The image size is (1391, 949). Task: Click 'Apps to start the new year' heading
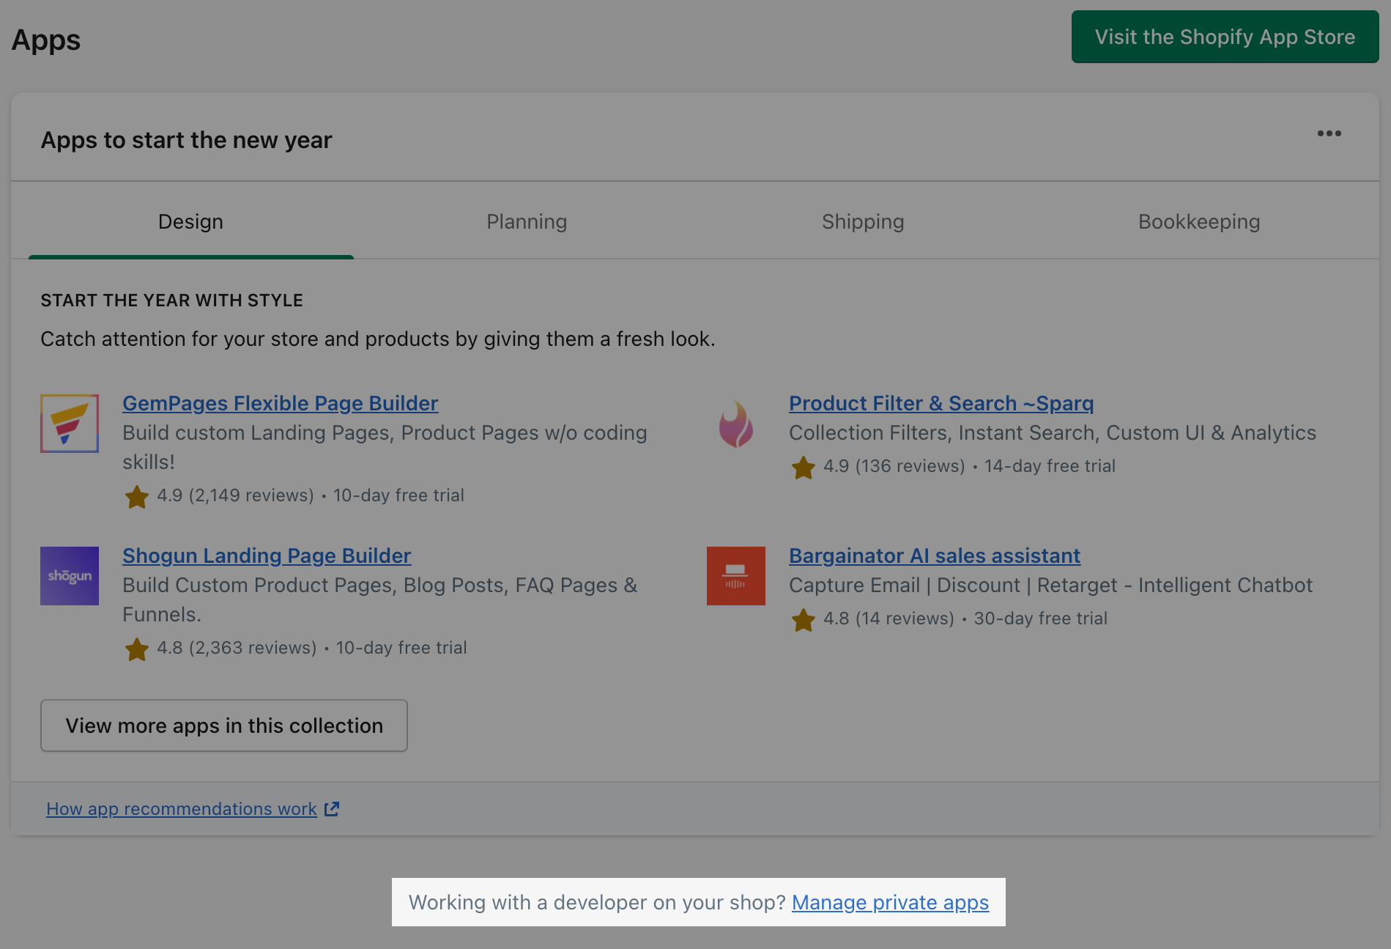[x=187, y=140]
